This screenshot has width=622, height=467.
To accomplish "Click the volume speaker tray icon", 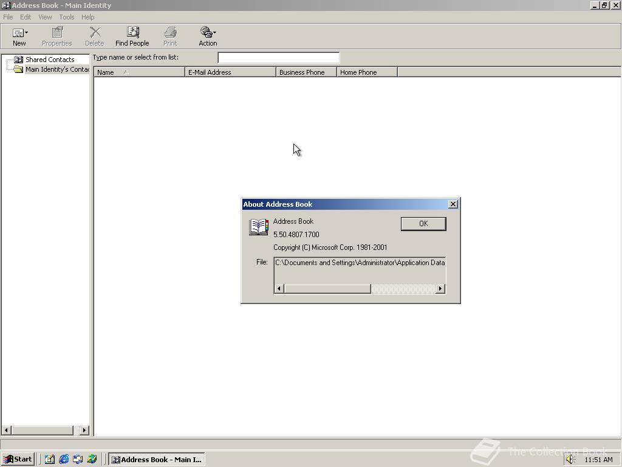I will click(x=570, y=460).
